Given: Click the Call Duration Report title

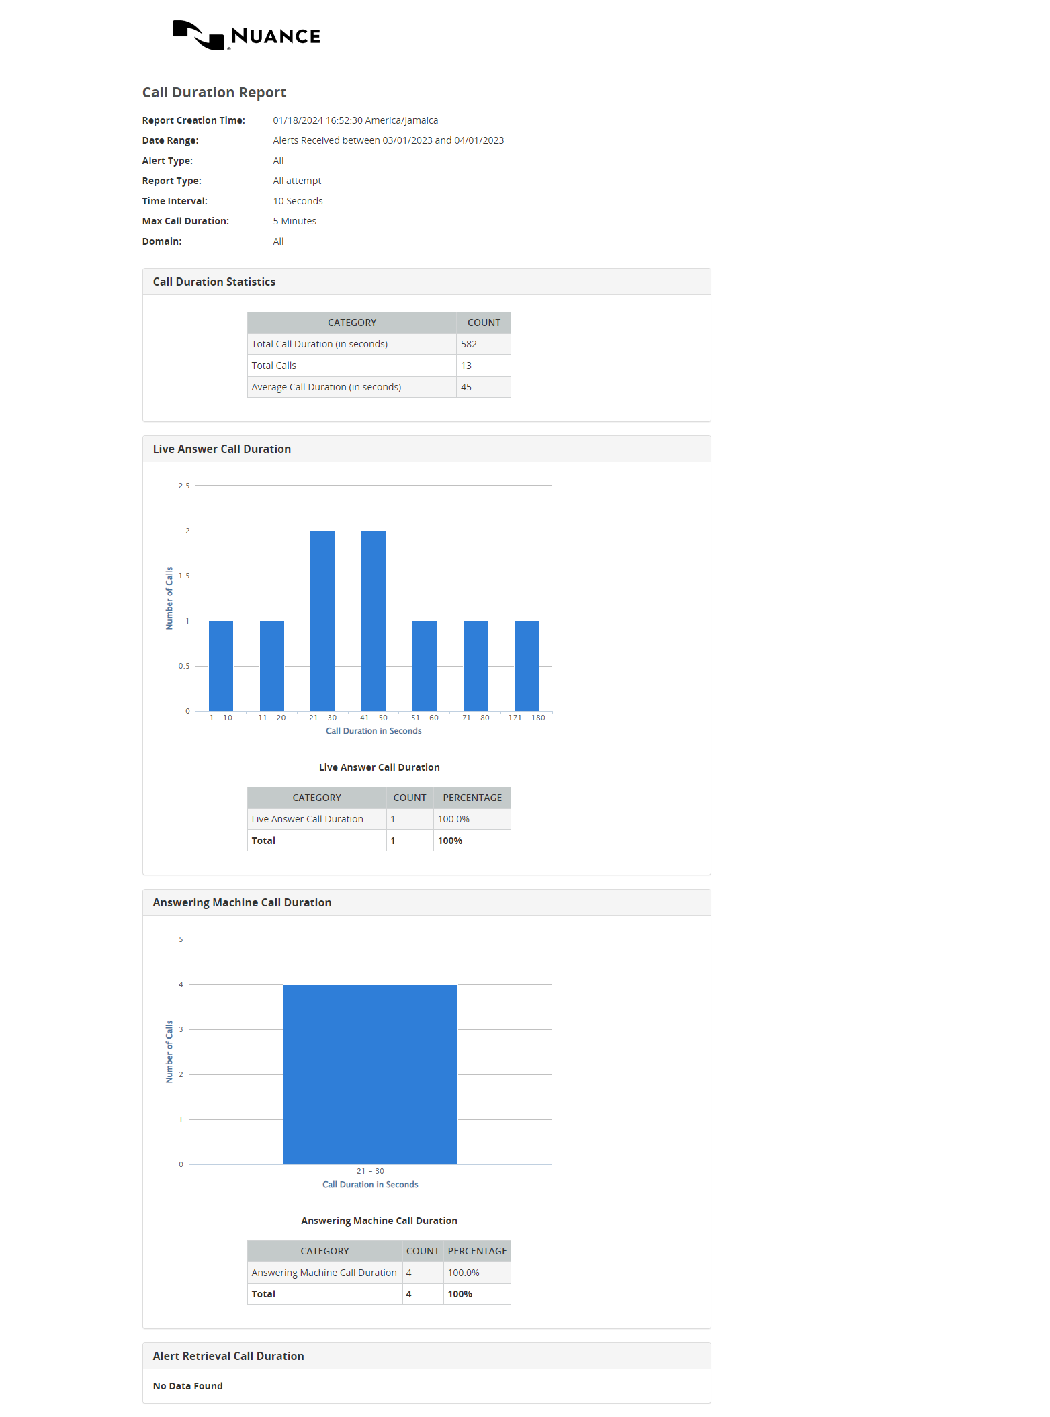Looking at the screenshot, I should pos(214,93).
